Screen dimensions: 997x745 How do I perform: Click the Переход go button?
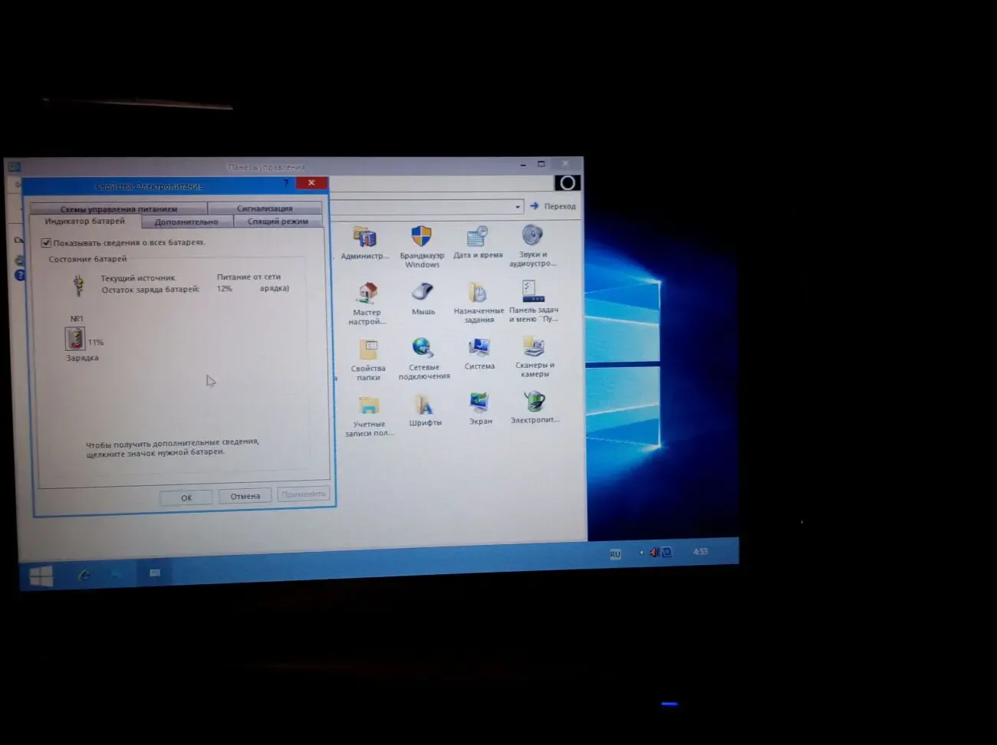(553, 206)
